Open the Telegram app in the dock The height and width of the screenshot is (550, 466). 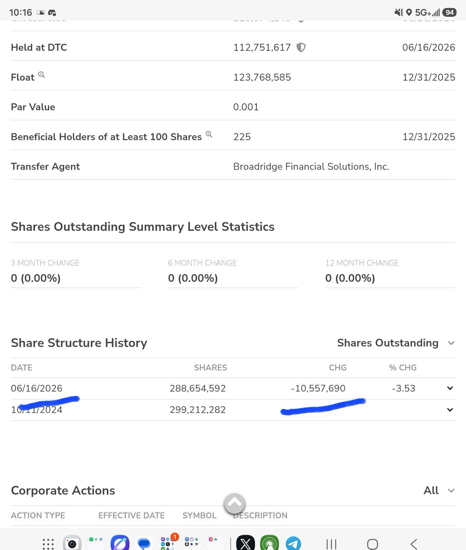point(293,544)
